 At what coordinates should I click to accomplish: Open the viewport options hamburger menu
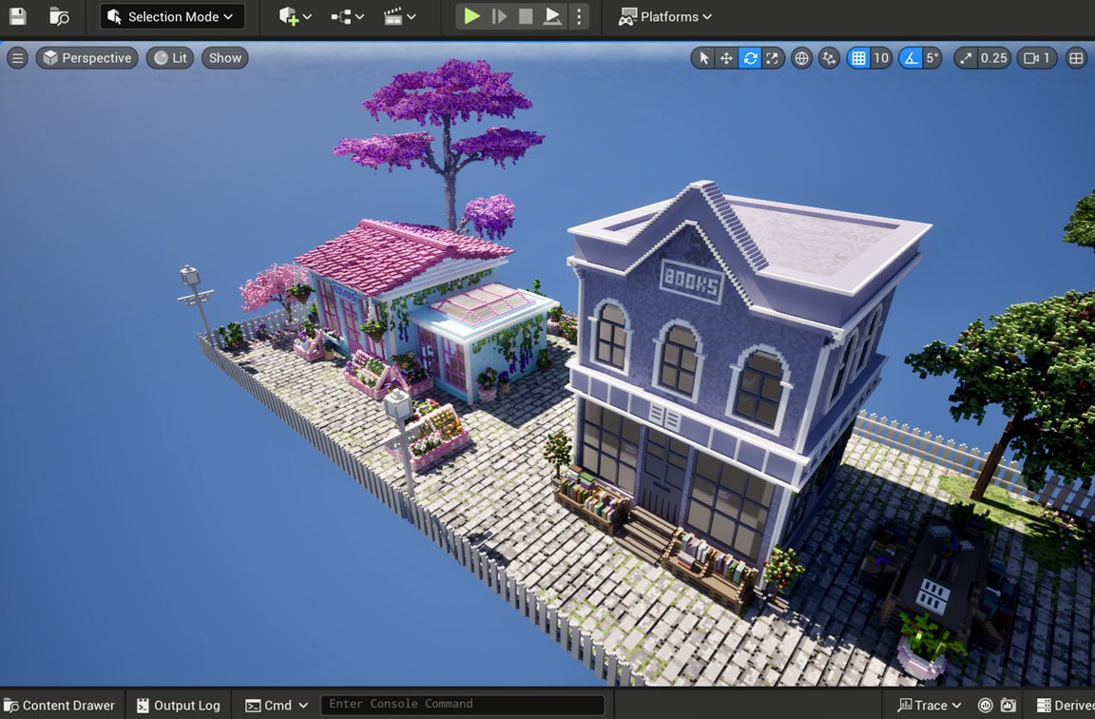pos(17,58)
